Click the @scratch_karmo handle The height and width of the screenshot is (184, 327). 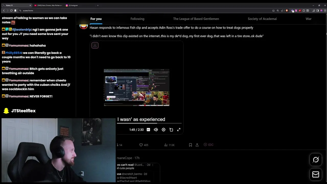pos(132,174)
